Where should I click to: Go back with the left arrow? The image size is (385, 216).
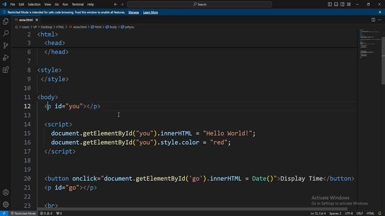[115, 4]
